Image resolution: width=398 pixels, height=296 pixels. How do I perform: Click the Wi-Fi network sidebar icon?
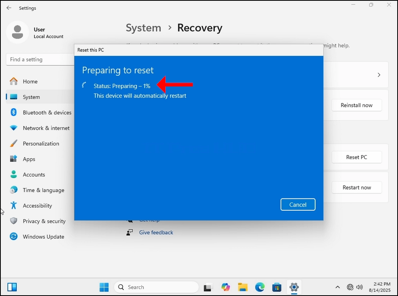click(x=14, y=128)
